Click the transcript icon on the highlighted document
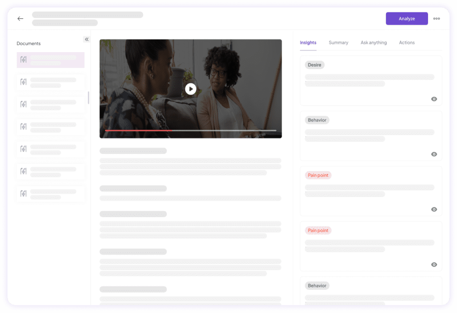The image size is (457, 313). [24, 59]
